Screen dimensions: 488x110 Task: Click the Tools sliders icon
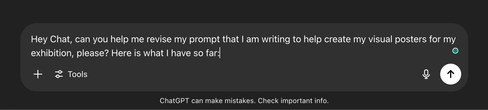59,74
